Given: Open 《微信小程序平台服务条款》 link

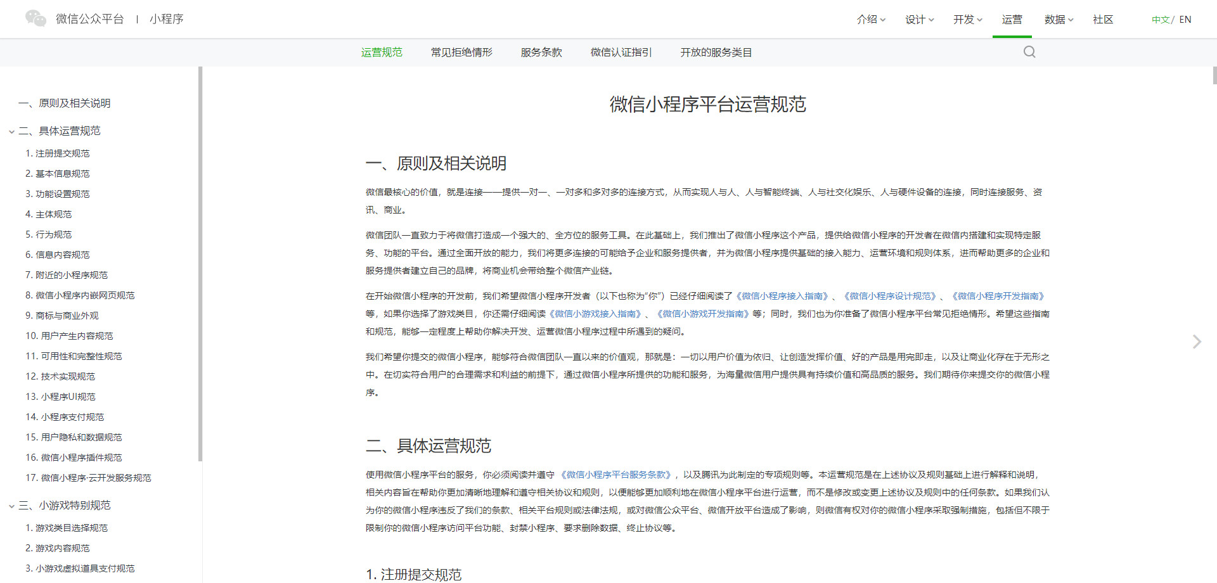Looking at the screenshot, I should coord(615,475).
